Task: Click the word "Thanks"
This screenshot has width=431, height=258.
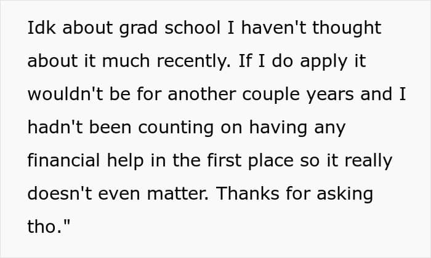Action: (x=248, y=193)
